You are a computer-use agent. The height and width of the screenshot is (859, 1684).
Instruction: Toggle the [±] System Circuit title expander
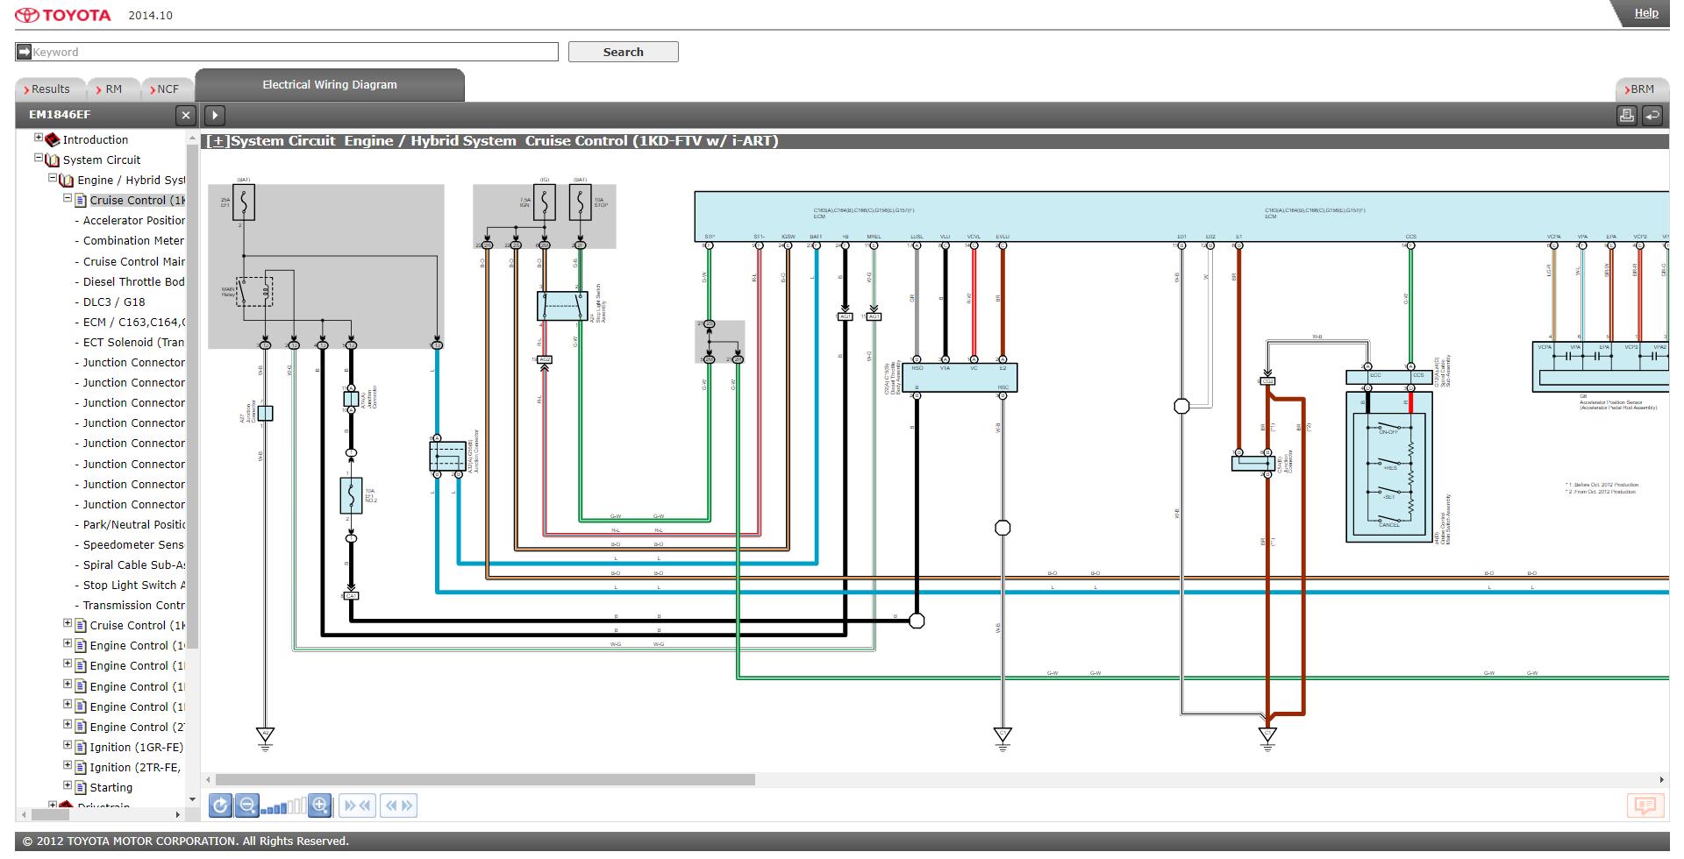click(x=218, y=141)
